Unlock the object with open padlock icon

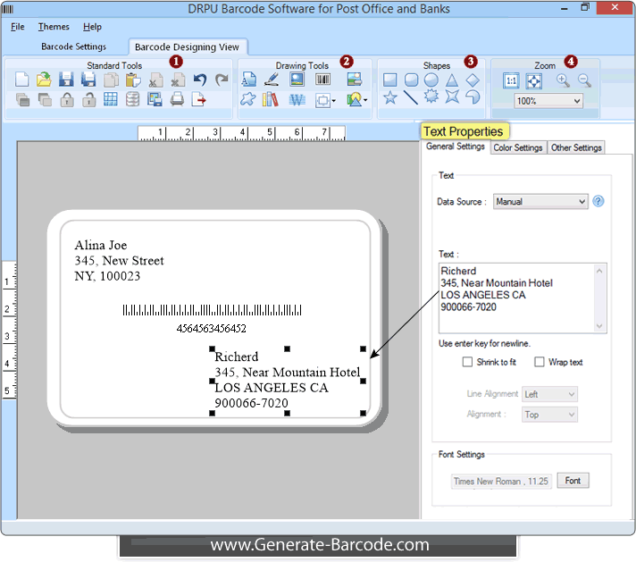[88, 99]
